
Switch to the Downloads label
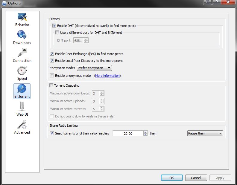pyautogui.click(x=22, y=42)
